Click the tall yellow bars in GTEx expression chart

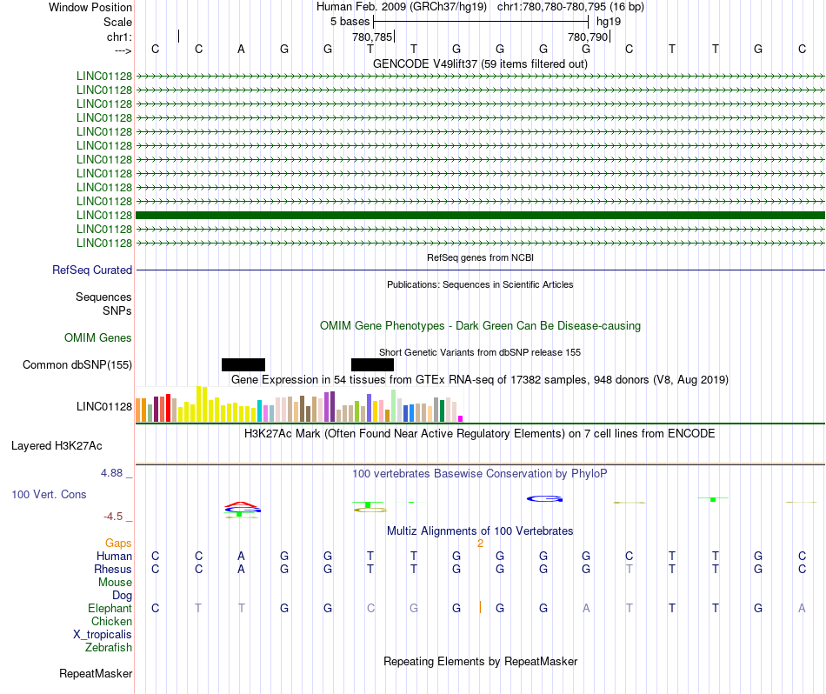(x=202, y=404)
